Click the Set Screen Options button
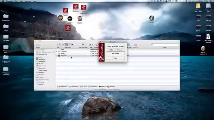The image size is (214, 120). (115, 50)
